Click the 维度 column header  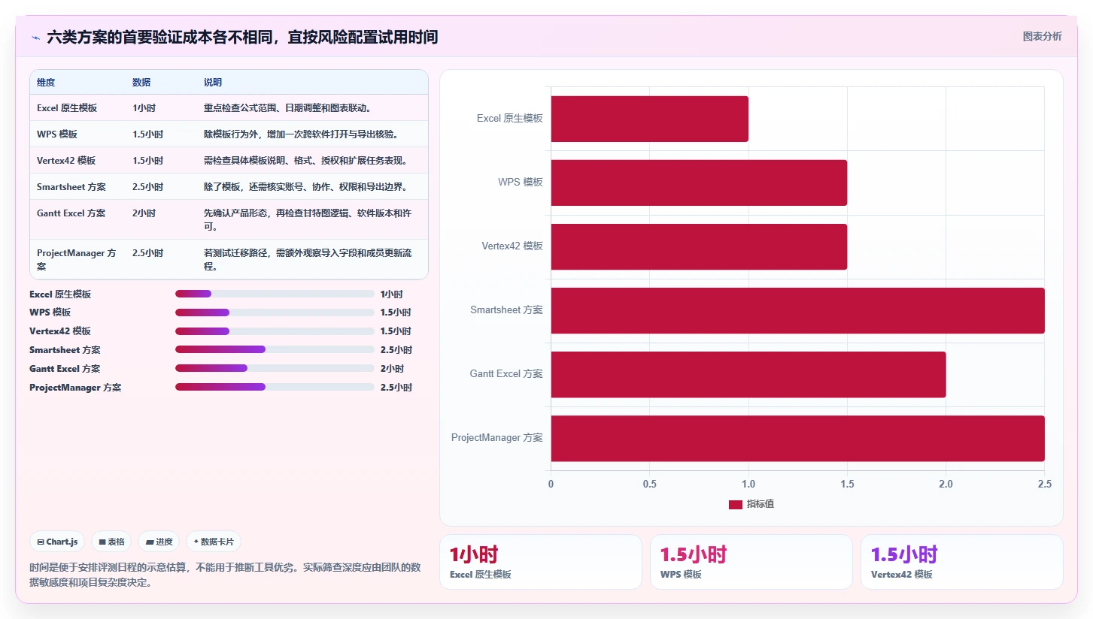tap(46, 83)
